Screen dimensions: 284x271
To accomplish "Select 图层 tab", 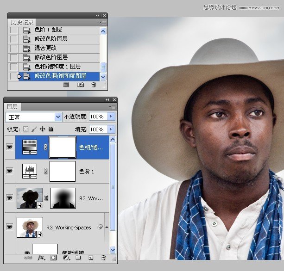I will [x=13, y=106].
